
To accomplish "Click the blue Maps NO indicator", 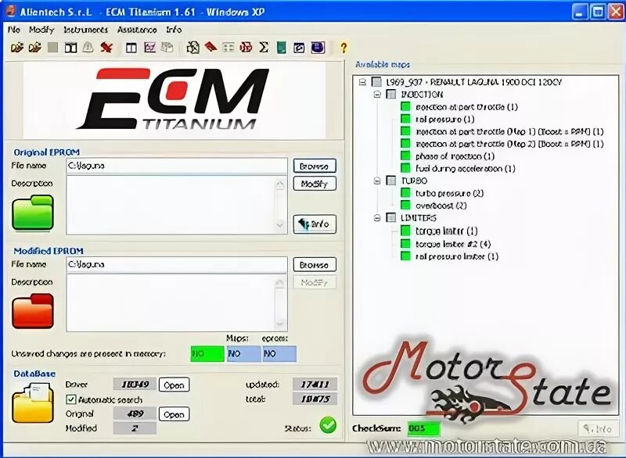I will tap(244, 353).
